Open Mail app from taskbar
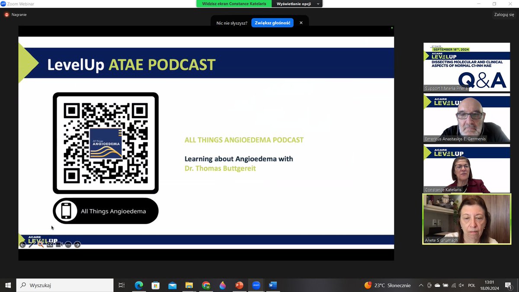Screen dimensions: 519x292 click(x=172, y=285)
